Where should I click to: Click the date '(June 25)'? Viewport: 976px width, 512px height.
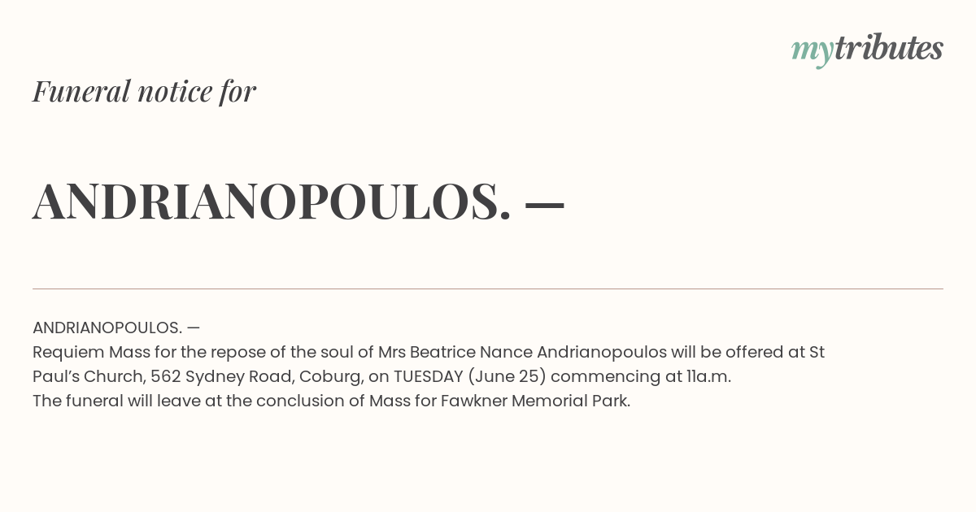507,376
